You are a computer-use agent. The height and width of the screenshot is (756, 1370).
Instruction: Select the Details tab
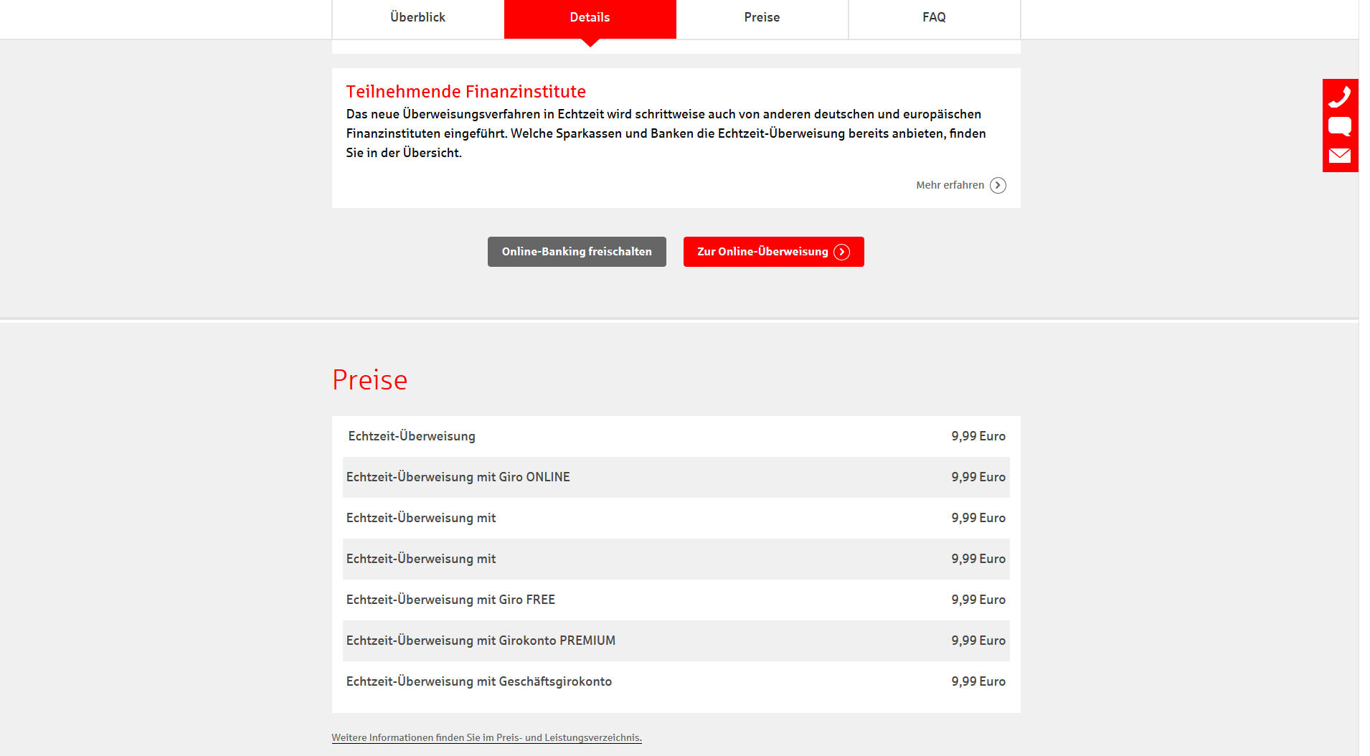click(x=590, y=18)
